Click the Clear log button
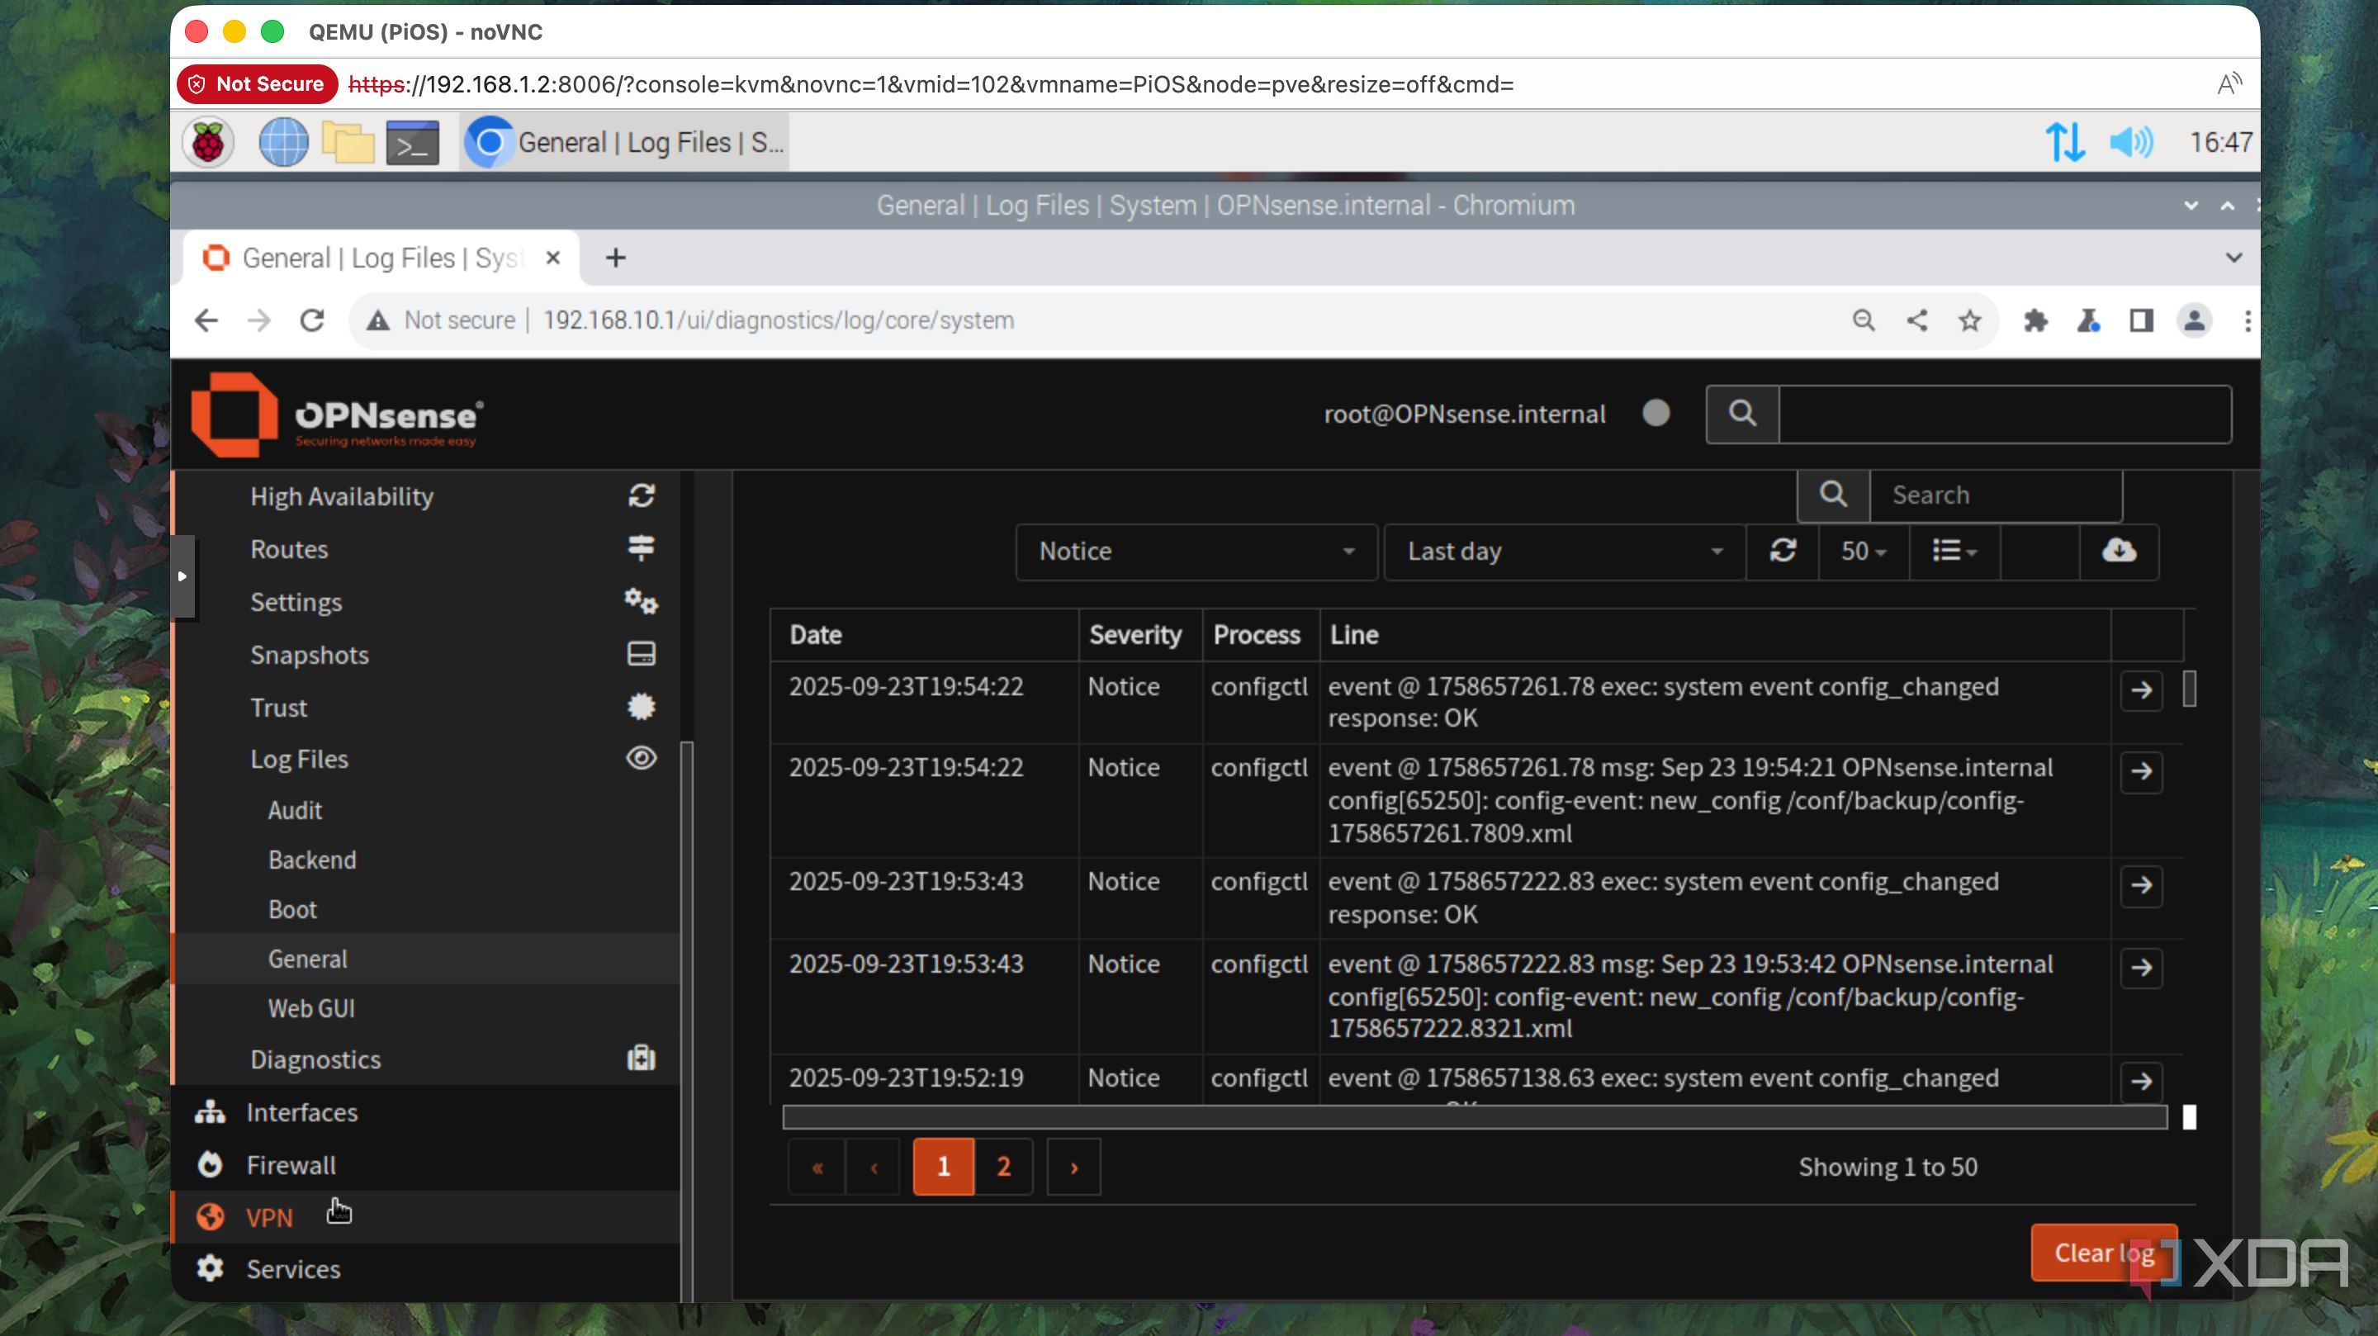The width and height of the screenshot is (2378, 1336). click(2104, 1253)
